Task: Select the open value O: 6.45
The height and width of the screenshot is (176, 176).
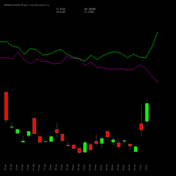Action: (x=61, y=12)
